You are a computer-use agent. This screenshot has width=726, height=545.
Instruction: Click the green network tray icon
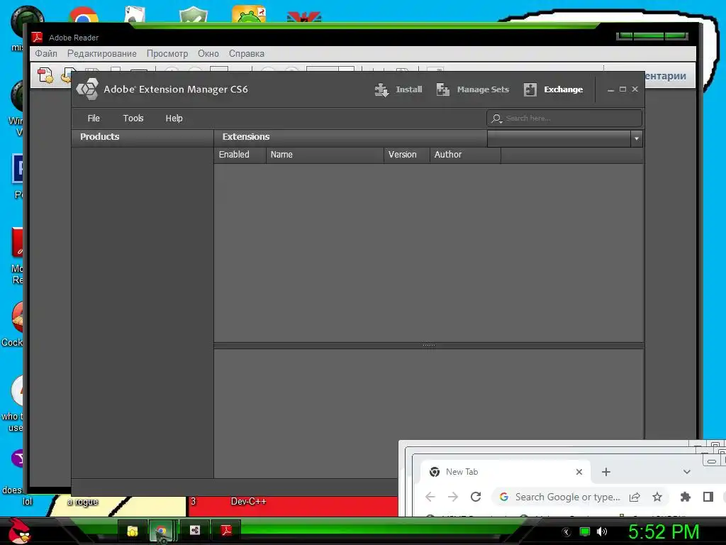[585, 532]
